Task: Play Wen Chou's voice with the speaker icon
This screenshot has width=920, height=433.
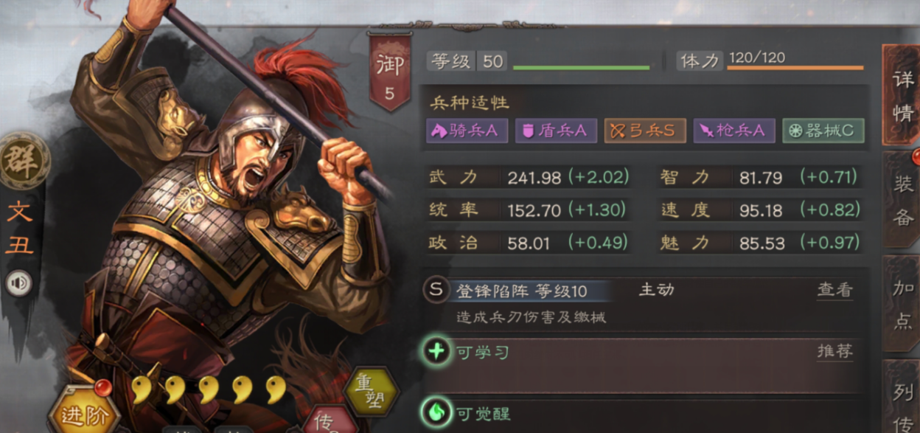Action: pyautogui.click(x=19, y=284)
